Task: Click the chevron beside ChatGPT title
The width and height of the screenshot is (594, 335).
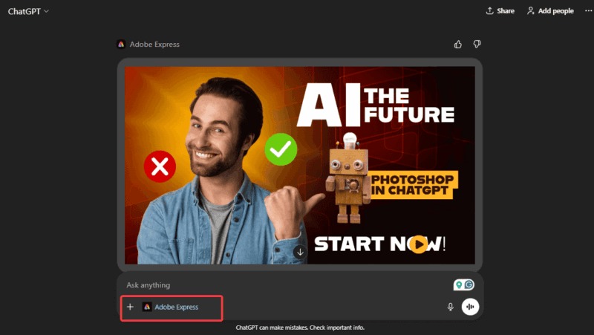Action: coord(46,11)
